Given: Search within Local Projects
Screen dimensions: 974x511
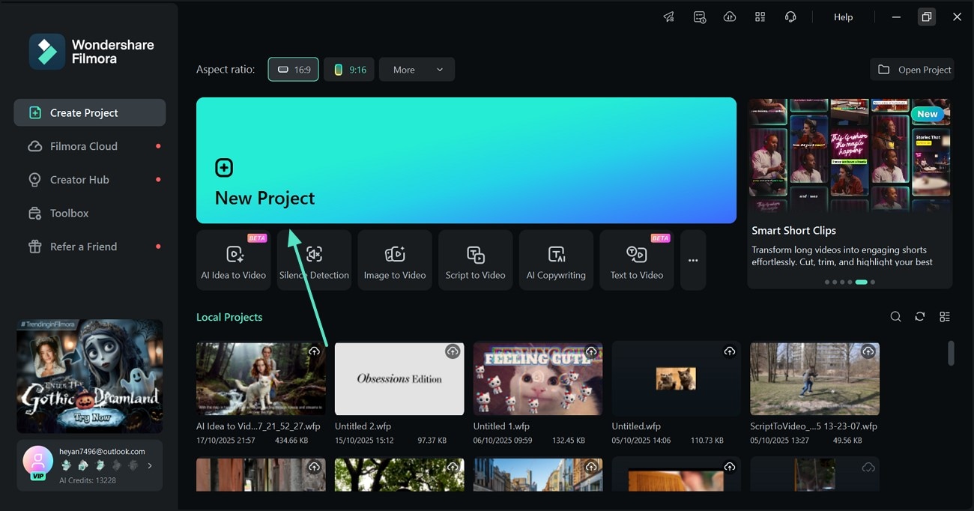Looking at the screenshot, I should tap(896, 316).
